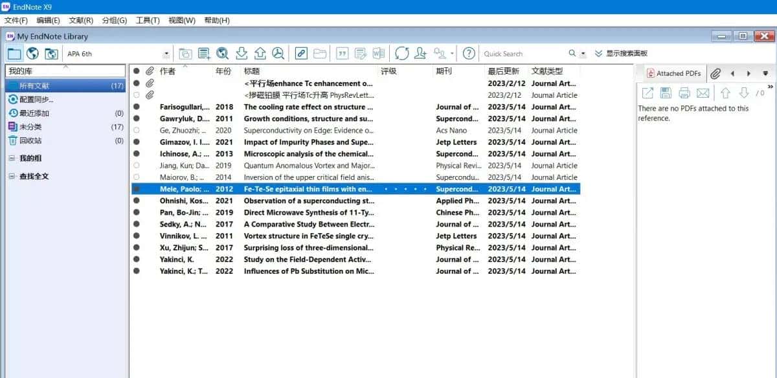Open PDF in external viewer icon

coord(647,93)
